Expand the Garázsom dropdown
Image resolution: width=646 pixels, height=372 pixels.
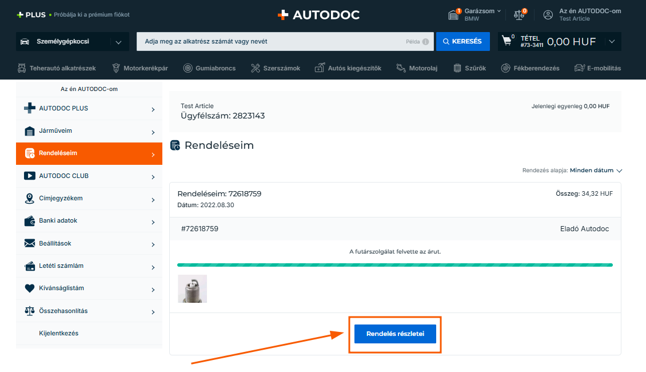[499, 11]
